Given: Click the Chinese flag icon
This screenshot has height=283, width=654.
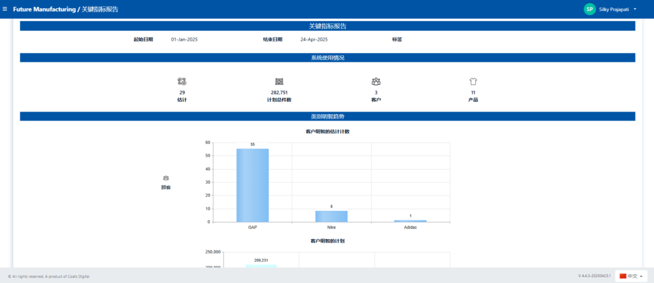Looking at the screenshot, I should click(x=623, y=276).
